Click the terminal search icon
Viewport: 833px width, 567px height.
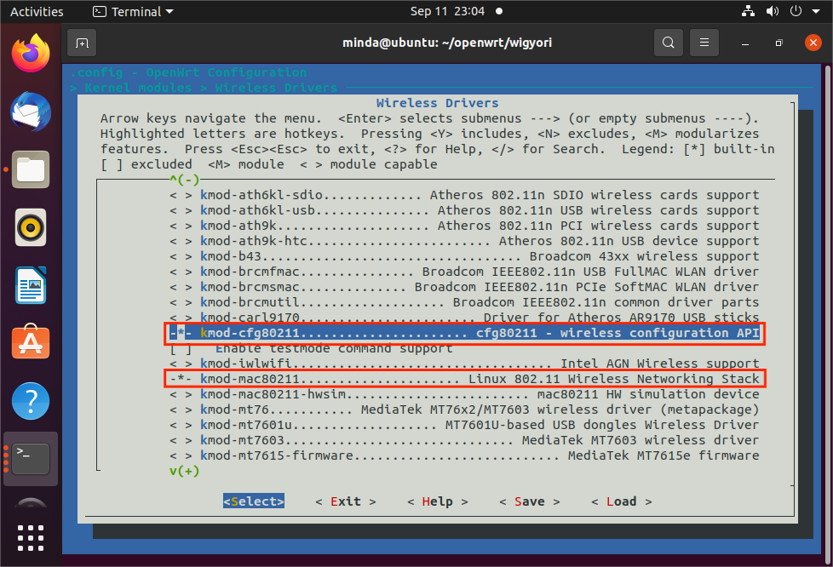tap(669, 43)
